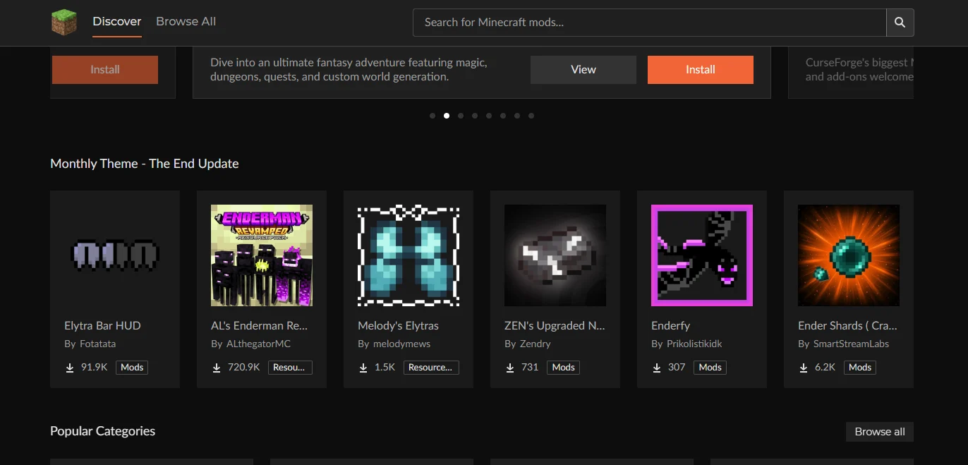
Task: Open author SmartStreamLabs profile
Action: click(x=851, y=344)
